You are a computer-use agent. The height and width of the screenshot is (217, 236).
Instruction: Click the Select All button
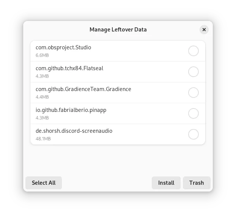pyautogui.click(x=44, y=183)
